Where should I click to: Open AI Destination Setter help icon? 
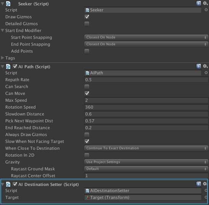pos(198,184)
